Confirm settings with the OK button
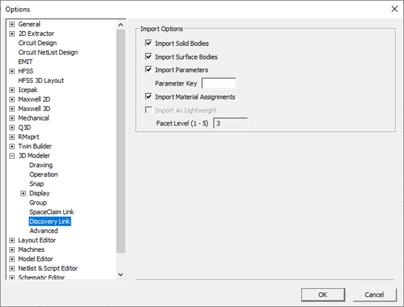404x307 pixels. tap(323, 295)
